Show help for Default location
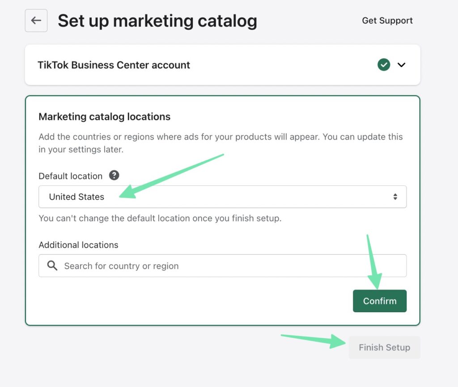This screenshot has width=458, height=387. click(x=114, y=175)
